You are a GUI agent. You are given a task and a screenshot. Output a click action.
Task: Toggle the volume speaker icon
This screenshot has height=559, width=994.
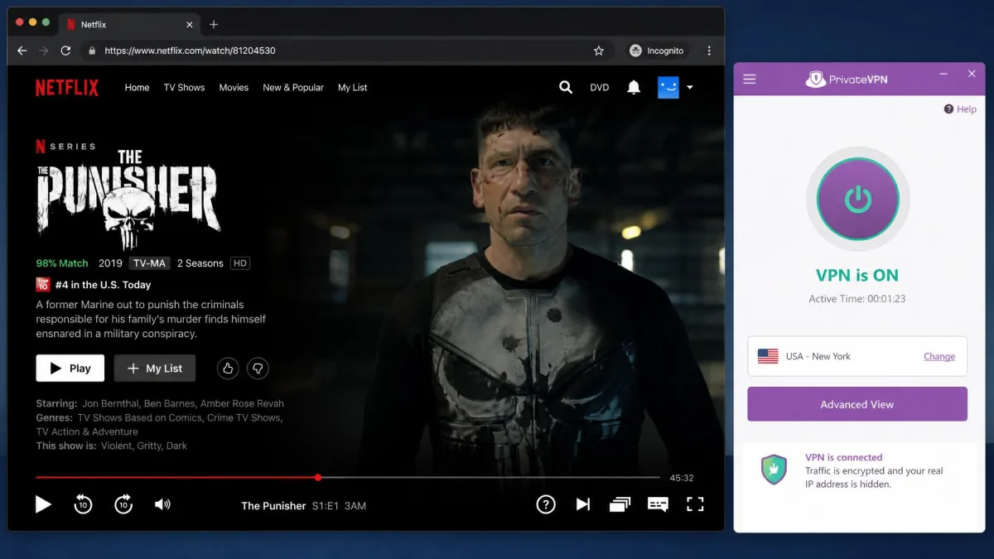163,504
